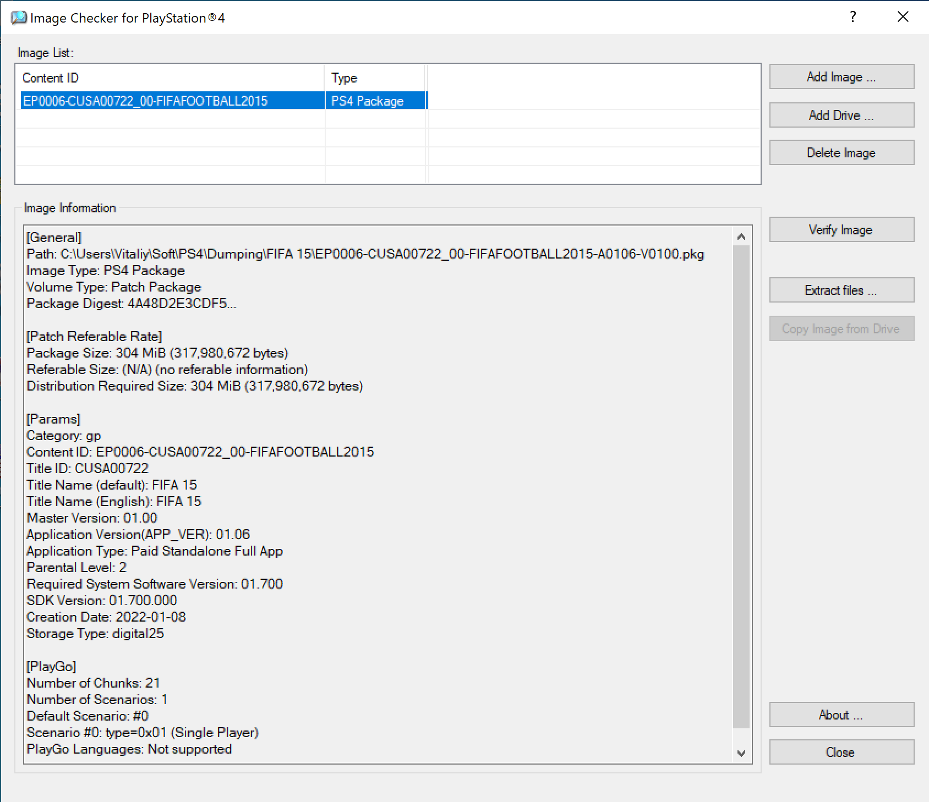
Task: Click the [Patch Referable Rate] heading
Action: pyautogui.click(x=94, y=337)
